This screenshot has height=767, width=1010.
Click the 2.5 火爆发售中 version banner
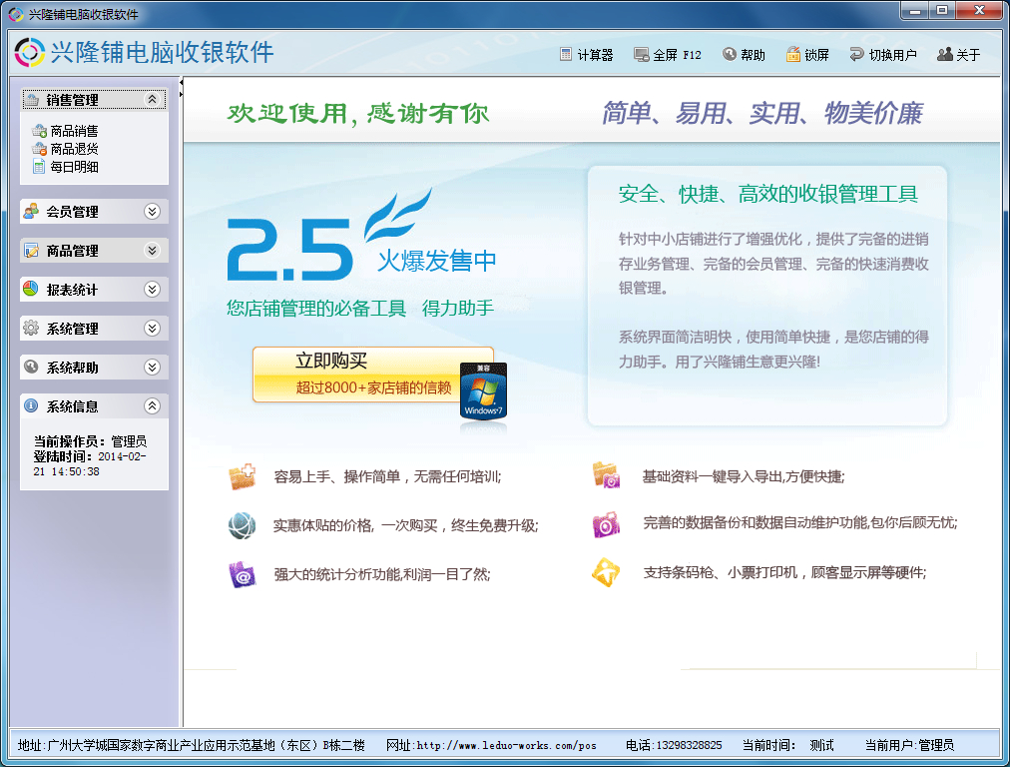360,237
